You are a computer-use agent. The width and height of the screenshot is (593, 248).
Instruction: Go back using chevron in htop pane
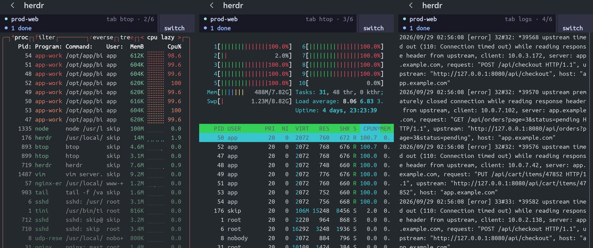[x=212, y=5]
